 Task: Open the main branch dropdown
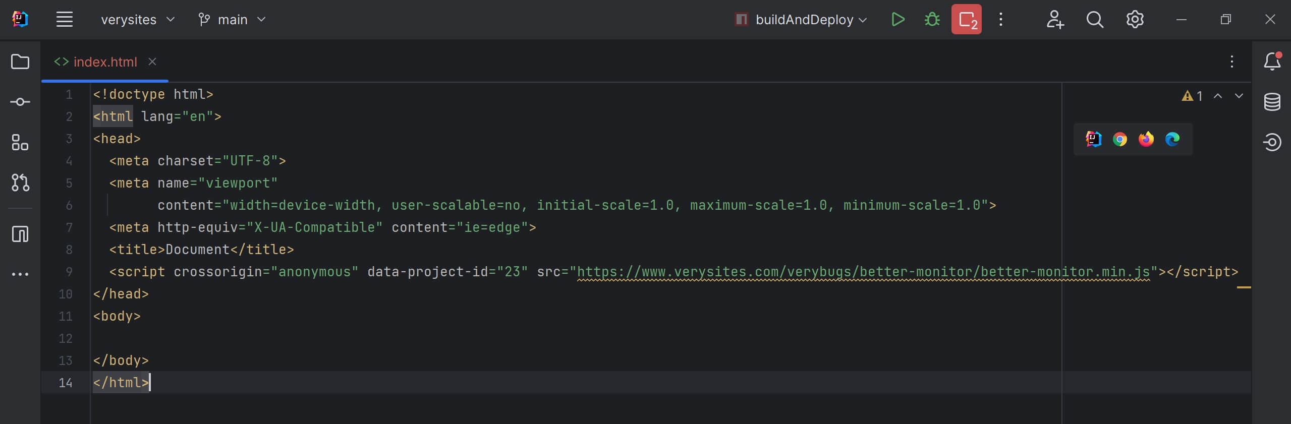232,20
